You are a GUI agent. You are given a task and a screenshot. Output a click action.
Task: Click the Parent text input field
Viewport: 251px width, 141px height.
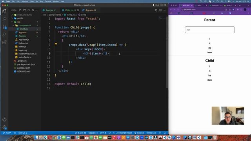coord(209,30)
